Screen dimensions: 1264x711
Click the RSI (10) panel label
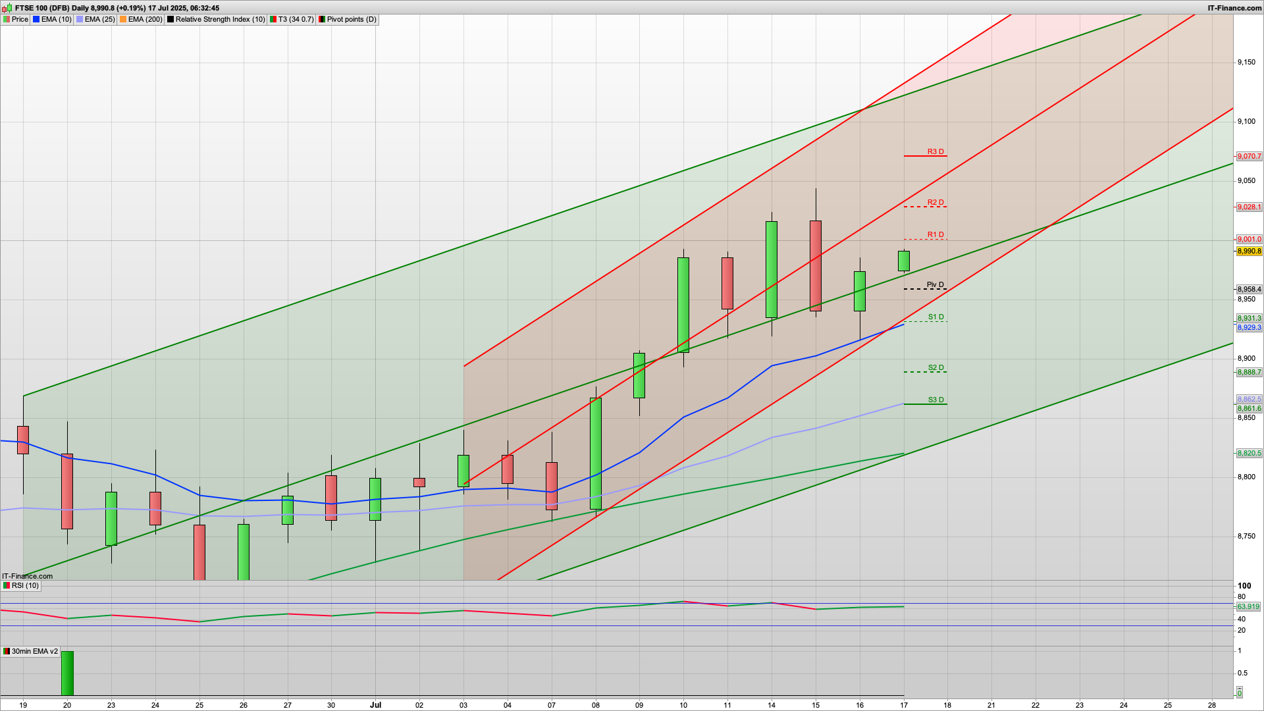pyautogui.click(x=21, y=585)
